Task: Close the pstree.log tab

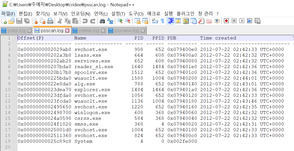Action: 103,31
